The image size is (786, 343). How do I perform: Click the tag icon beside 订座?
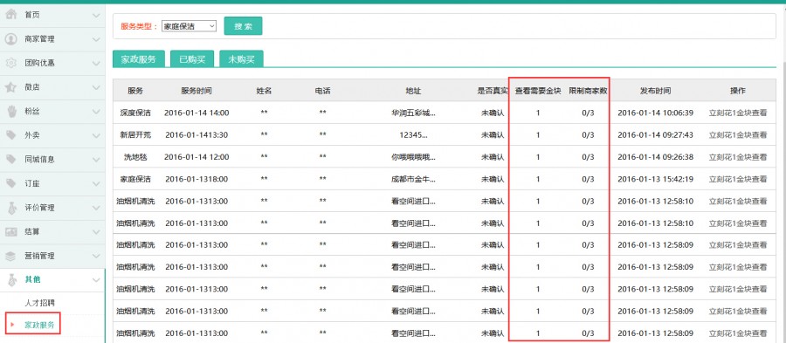point(11,183)
